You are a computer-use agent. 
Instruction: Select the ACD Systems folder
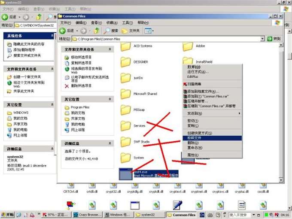click(136, 46)
